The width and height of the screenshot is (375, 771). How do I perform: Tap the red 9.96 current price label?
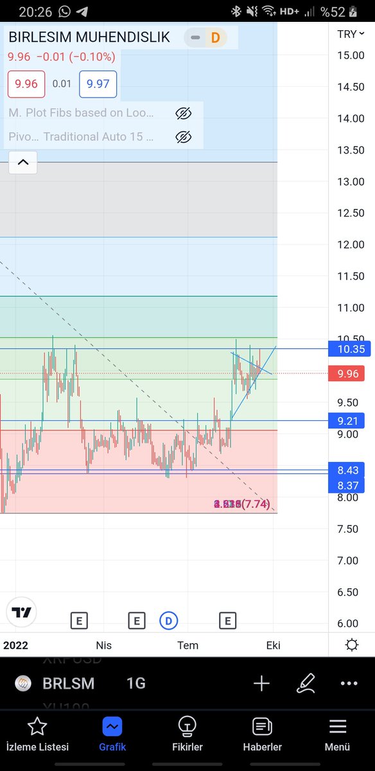click(x=346, y=373)
